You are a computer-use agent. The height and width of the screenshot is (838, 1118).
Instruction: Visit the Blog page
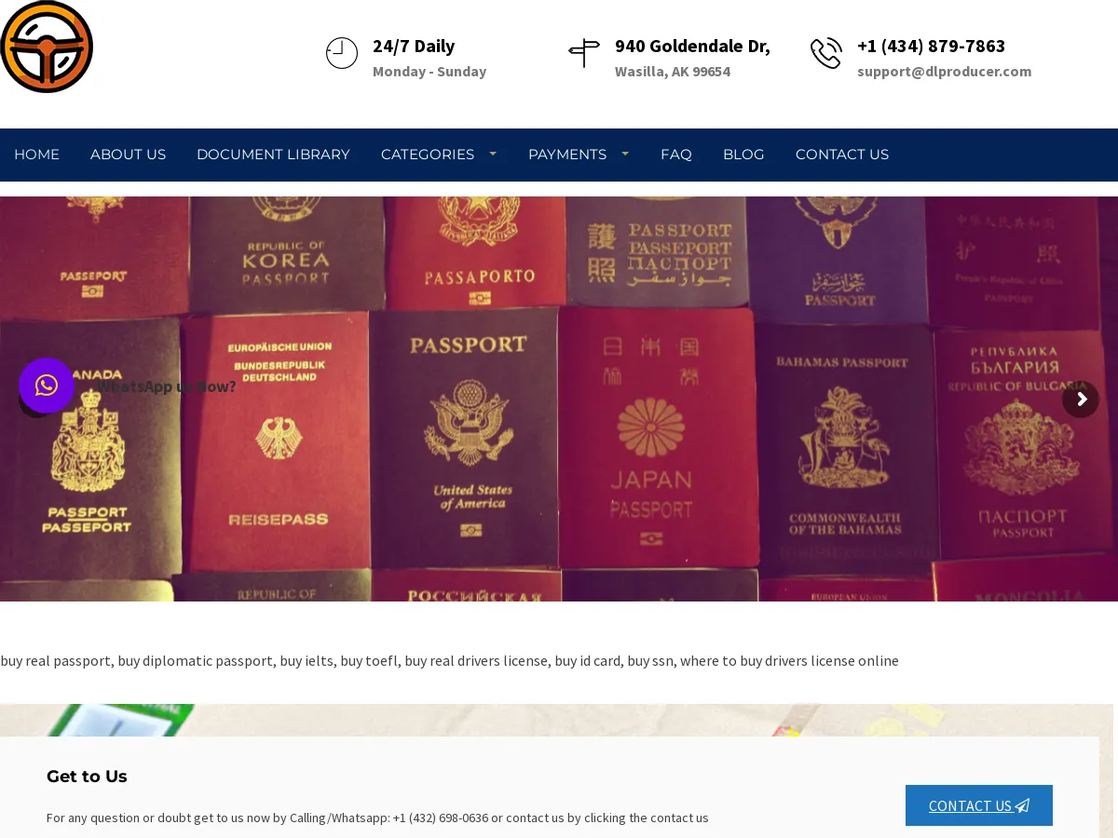click(743, 155)
